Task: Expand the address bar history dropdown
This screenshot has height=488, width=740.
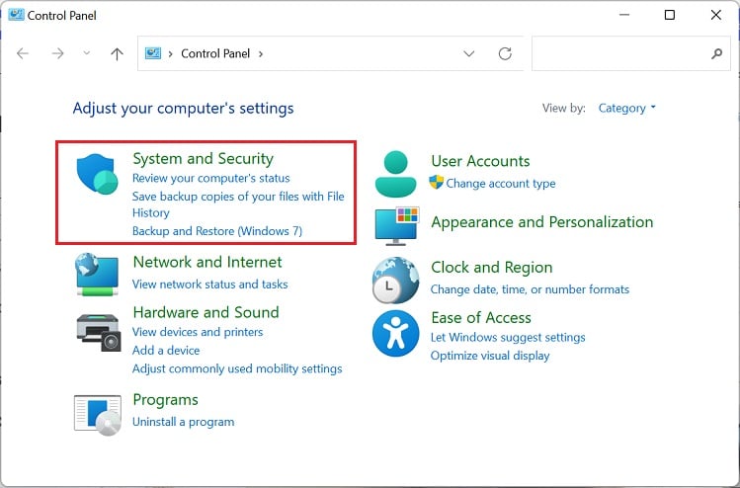Action: click(x=469, y=54)
